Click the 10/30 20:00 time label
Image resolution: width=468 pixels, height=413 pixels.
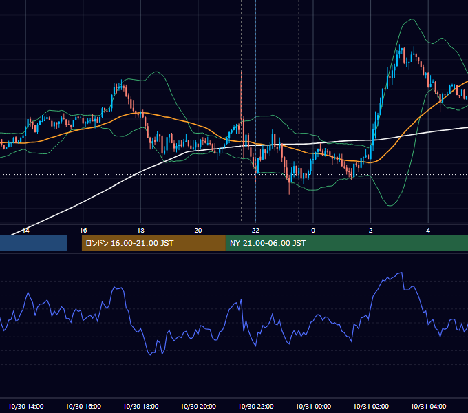(x=198, y=406)
